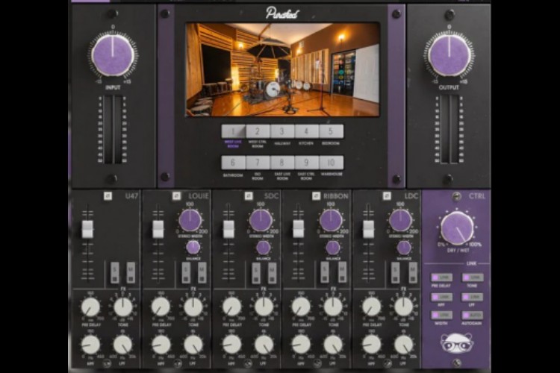The width and height of the screenshot is (560, 373).
Task: Select room 2 West Ctrl Room
Action: pyautogui.click(x=258, y=131)
